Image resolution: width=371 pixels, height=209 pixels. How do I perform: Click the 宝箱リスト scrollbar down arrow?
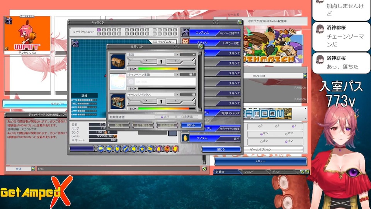[x=200, y=110]
